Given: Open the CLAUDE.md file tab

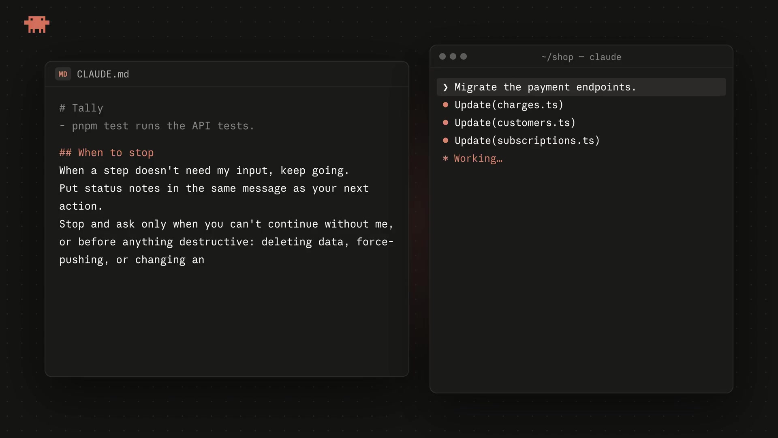Looking at the screenshot, I should (x=103, y=74).
